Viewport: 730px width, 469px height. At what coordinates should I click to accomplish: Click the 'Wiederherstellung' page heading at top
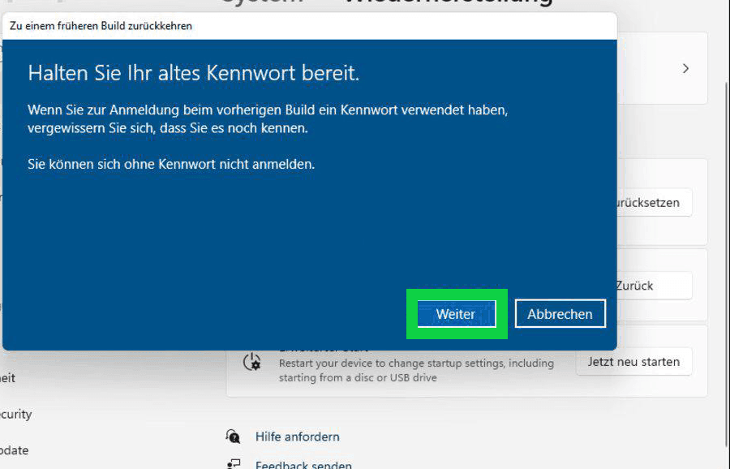(x=448, y=3)
